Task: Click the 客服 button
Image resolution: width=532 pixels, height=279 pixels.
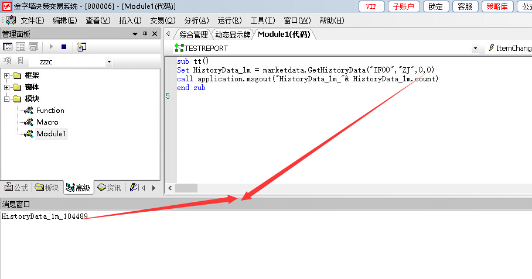Action: click(465, 6)
